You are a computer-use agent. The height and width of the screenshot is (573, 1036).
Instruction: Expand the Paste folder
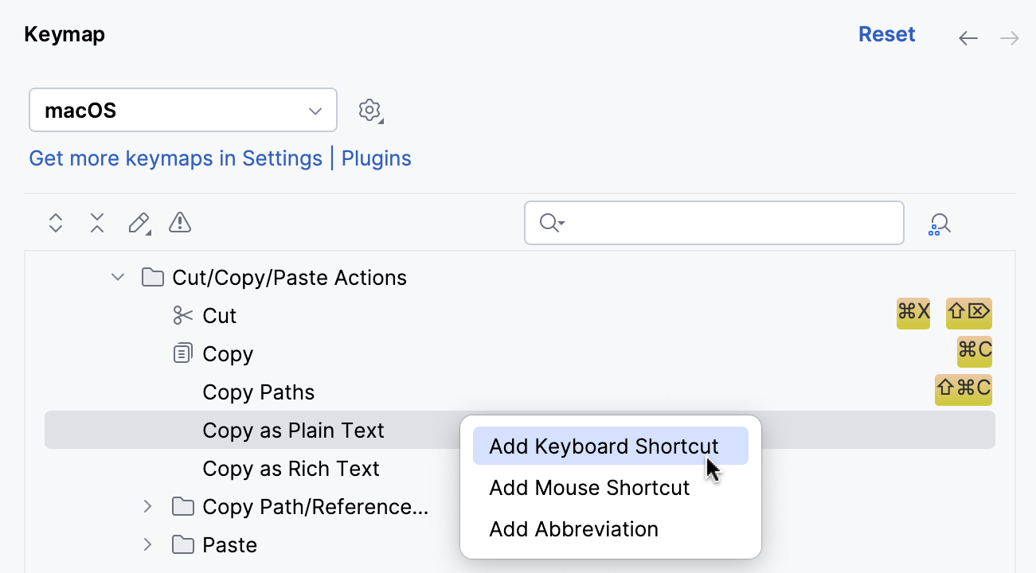147,544
